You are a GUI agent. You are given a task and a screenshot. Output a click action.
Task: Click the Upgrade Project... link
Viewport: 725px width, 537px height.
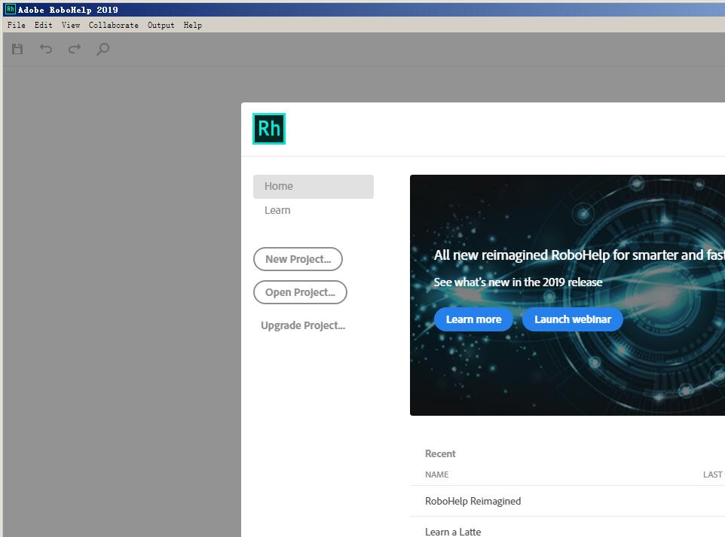303,325
